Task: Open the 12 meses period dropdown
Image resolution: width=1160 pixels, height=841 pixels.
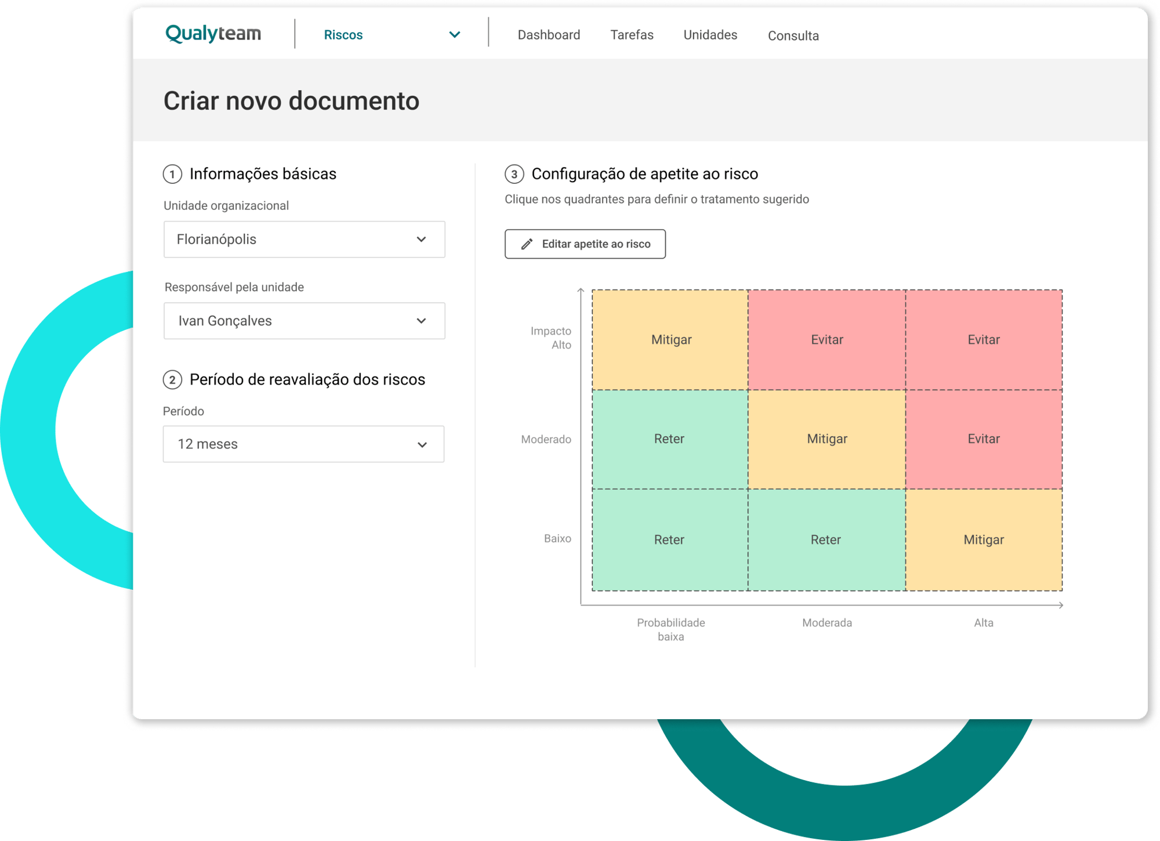Action: click(303, 444)
